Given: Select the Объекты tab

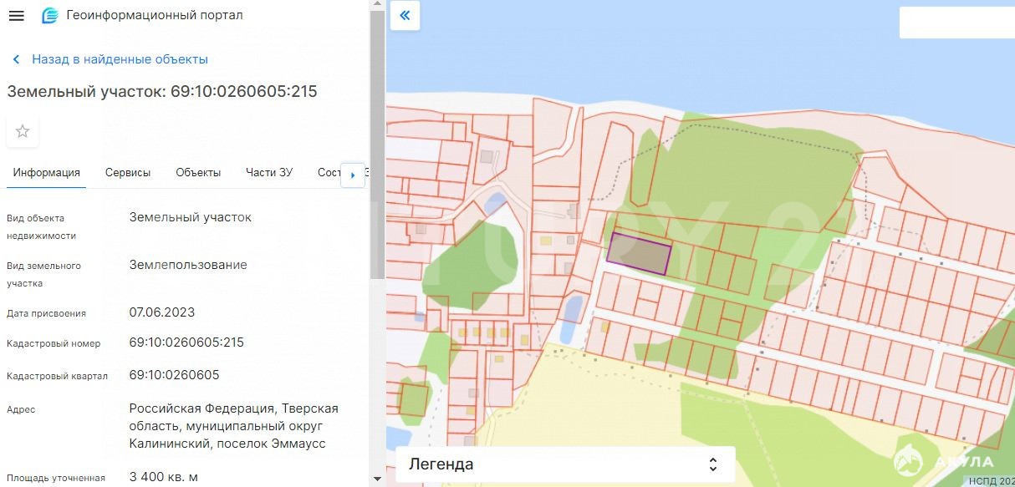Looking at the screenshot, I should (x=198, y=173).
